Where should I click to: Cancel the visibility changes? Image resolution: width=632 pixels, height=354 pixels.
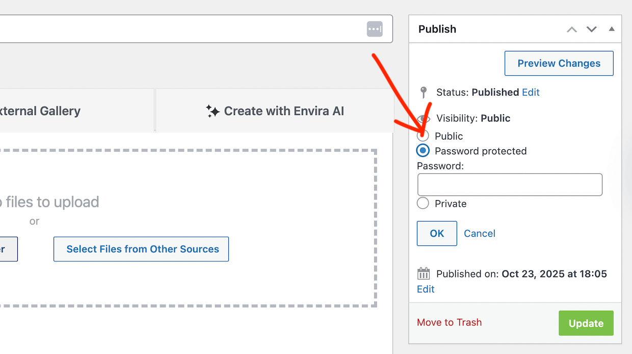click(x=480, y=233)
